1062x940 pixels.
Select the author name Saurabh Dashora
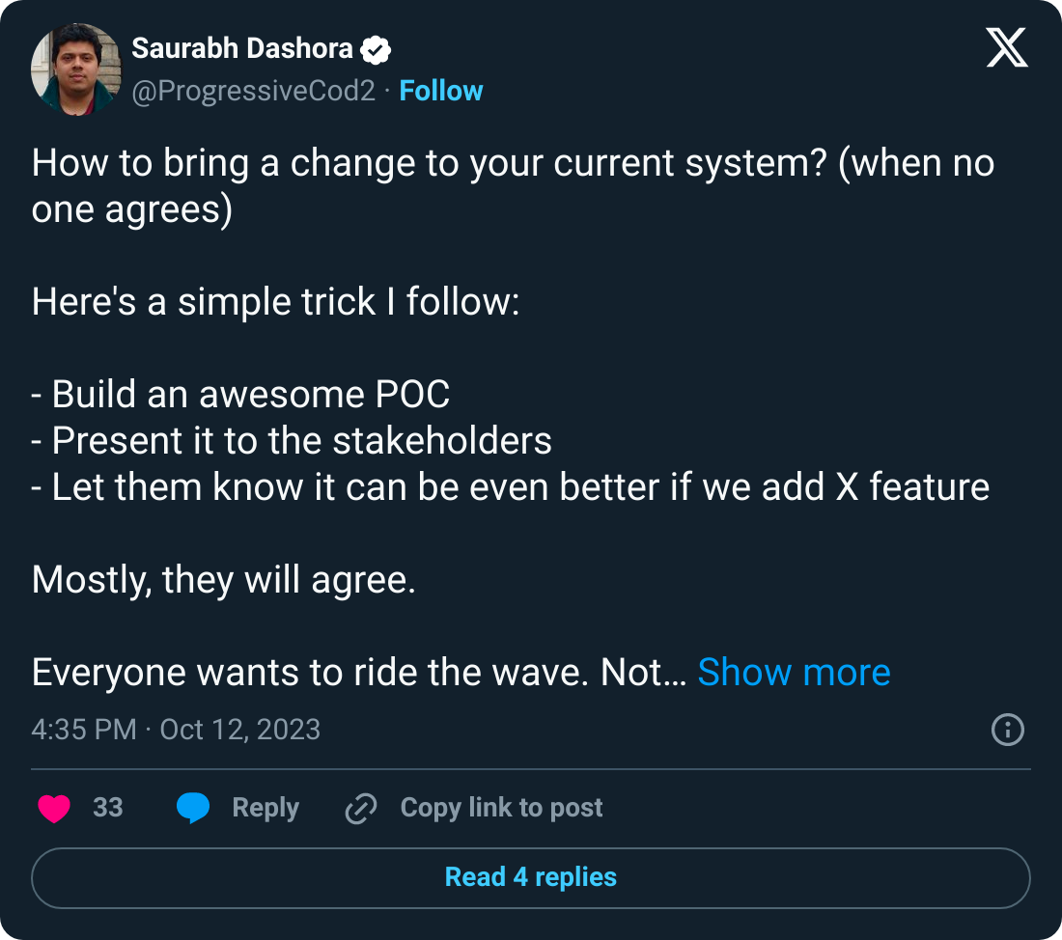tap(242, 48)
